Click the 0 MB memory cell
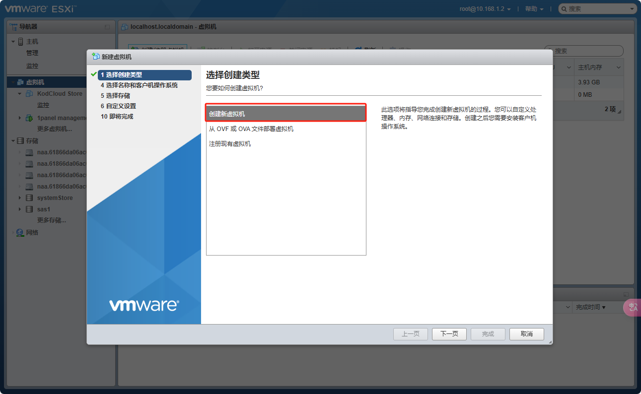641x394 pixels. tap(585, 95)
